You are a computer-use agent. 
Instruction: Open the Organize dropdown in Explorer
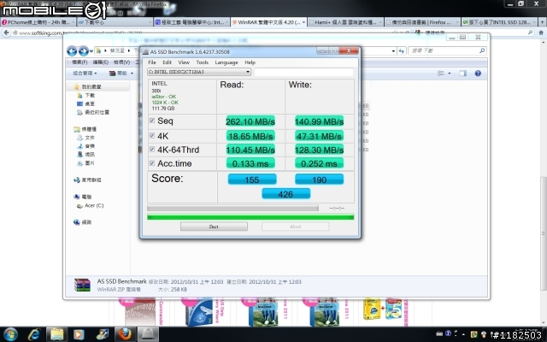point(85,74)
